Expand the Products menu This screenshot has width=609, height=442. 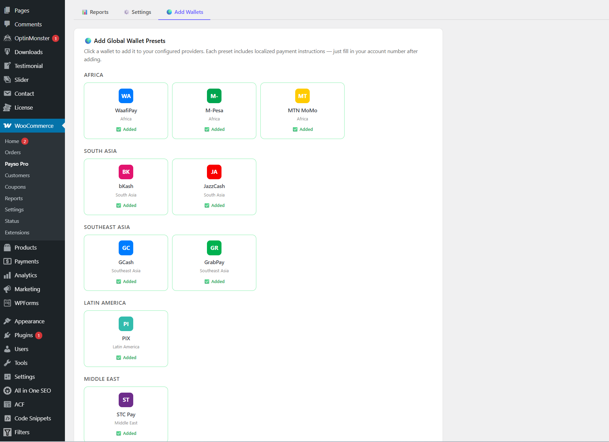25,247
